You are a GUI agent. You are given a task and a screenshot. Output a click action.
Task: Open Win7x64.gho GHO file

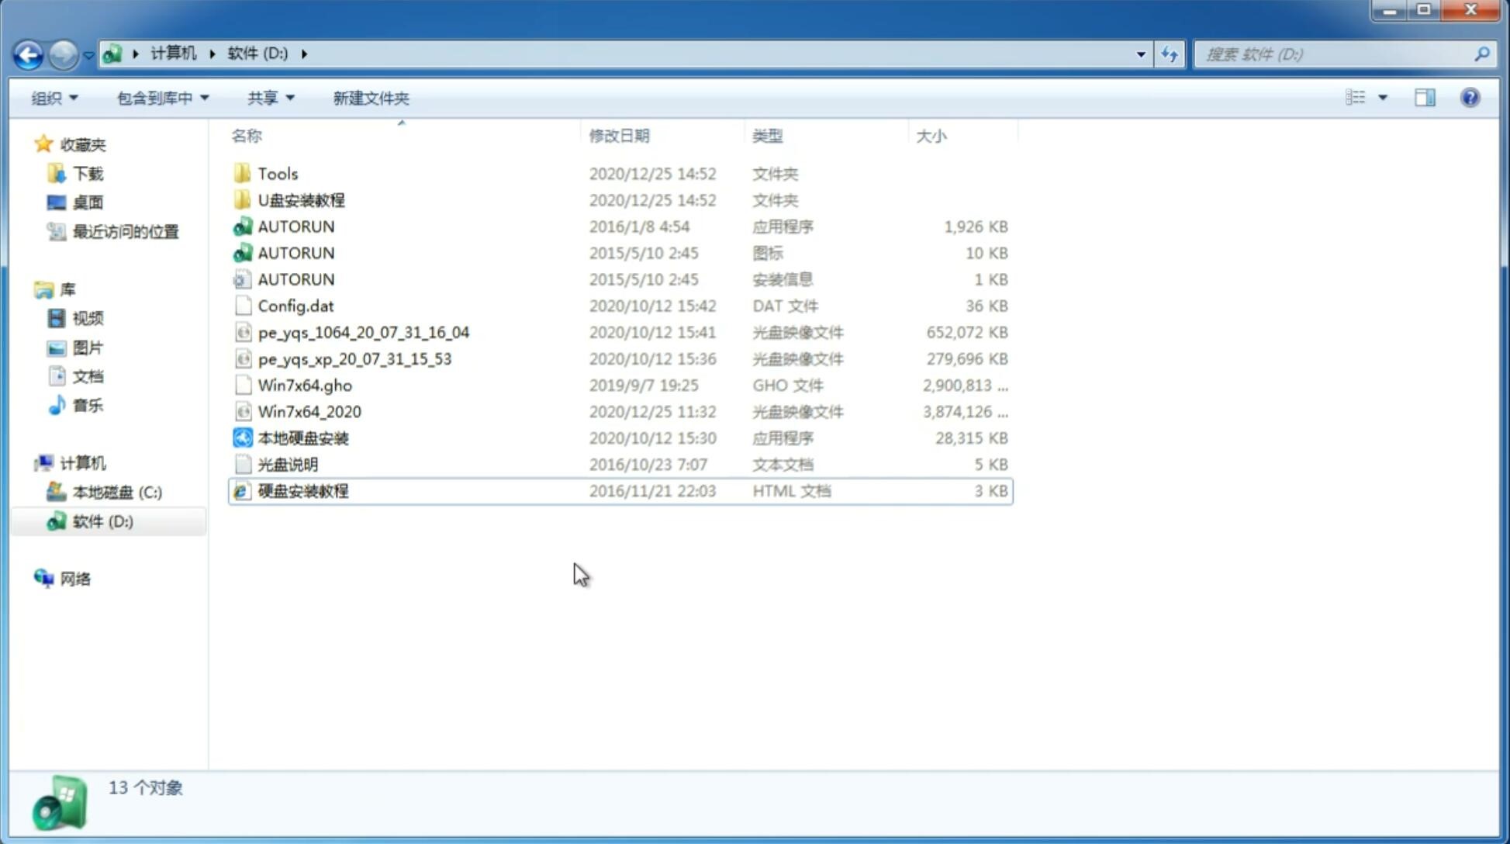coord(304,385)
